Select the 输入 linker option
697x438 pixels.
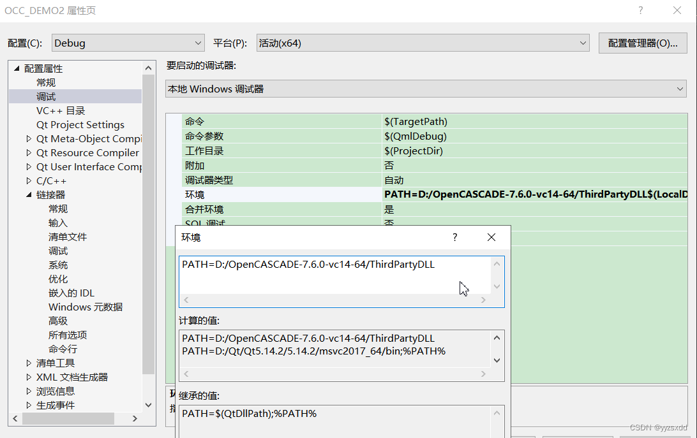click(58, 223)
